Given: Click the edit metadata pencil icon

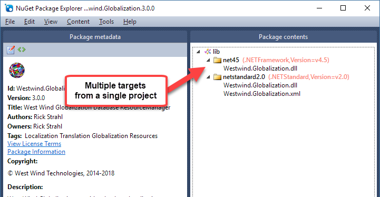Looking at the screenshot, I should (11, 50).
